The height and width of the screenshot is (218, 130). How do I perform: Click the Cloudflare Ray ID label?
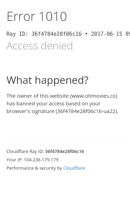click(x=25, y=151)
